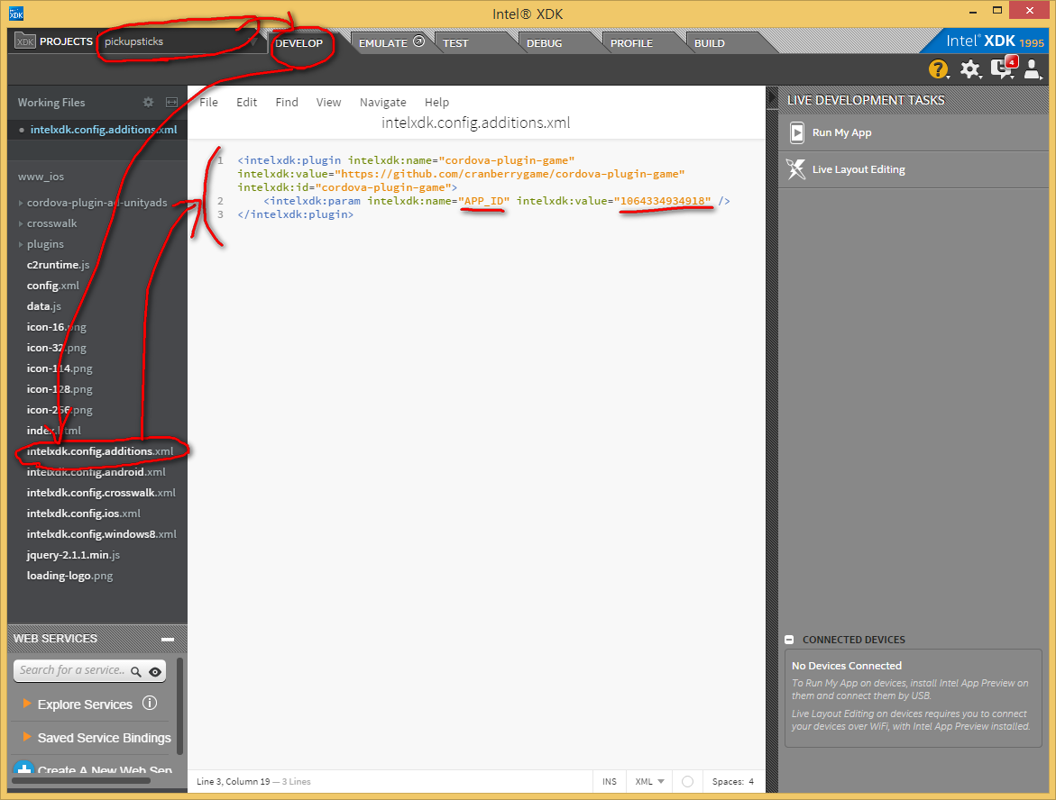Switch to the TEST tab
The image size is (1056, 800).
455,43
